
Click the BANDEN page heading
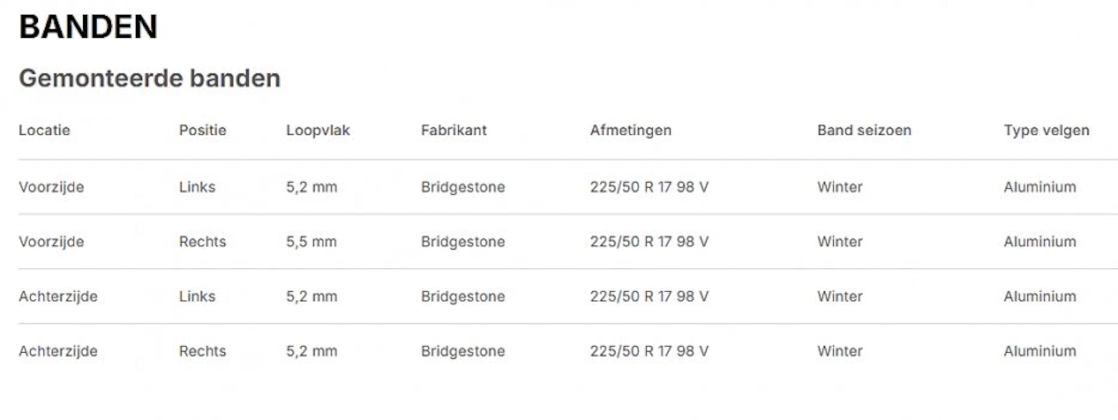(x=88, y=27)
